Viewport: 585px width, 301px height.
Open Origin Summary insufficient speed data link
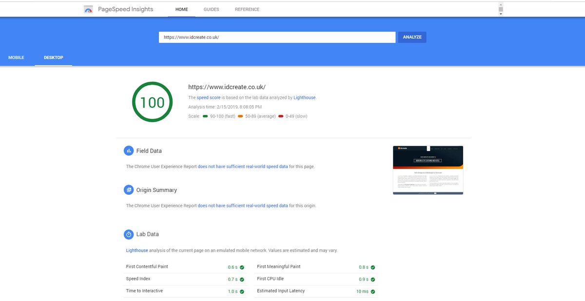click(x=243, y=206)
